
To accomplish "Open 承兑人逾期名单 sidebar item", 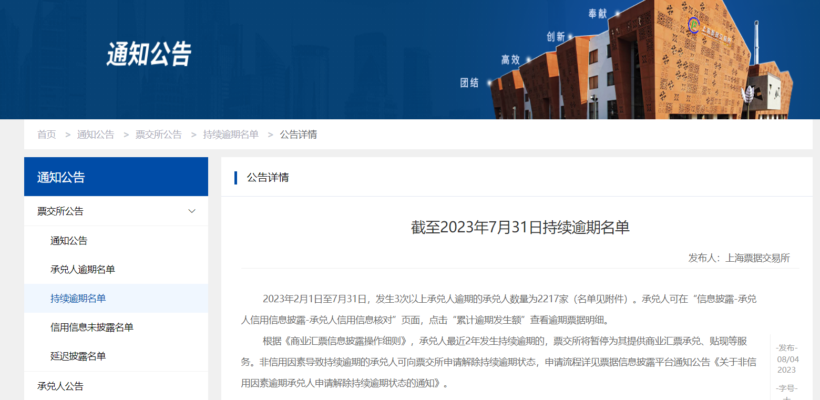I will pyautogui.click(x=83, y=270).
